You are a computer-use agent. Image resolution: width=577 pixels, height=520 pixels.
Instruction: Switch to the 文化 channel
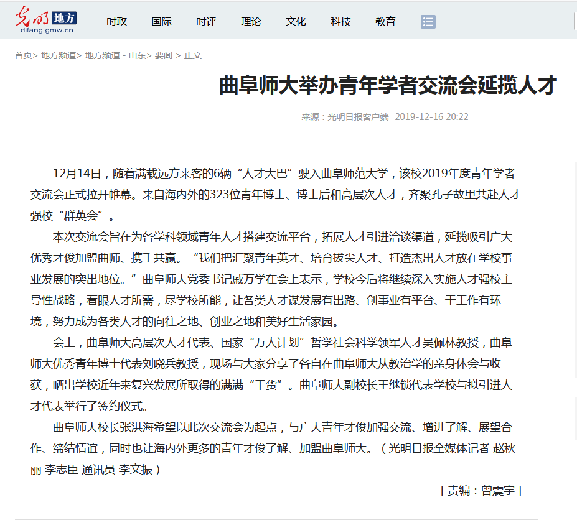(296, 22)
